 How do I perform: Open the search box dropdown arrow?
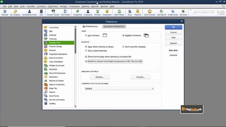pyautogui.click(x=218, y=13)
